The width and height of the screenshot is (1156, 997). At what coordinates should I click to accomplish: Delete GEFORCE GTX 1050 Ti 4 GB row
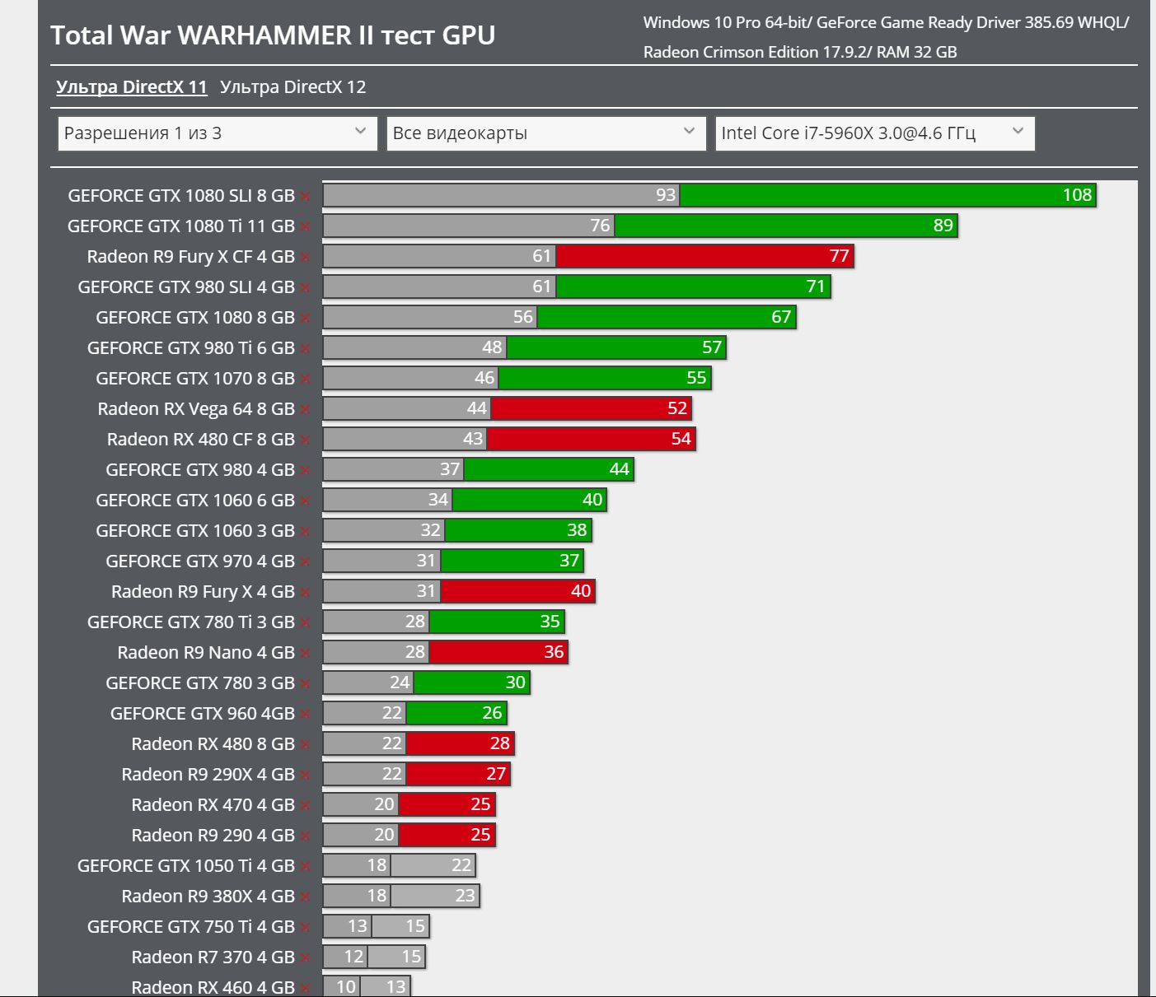[306, 867]
